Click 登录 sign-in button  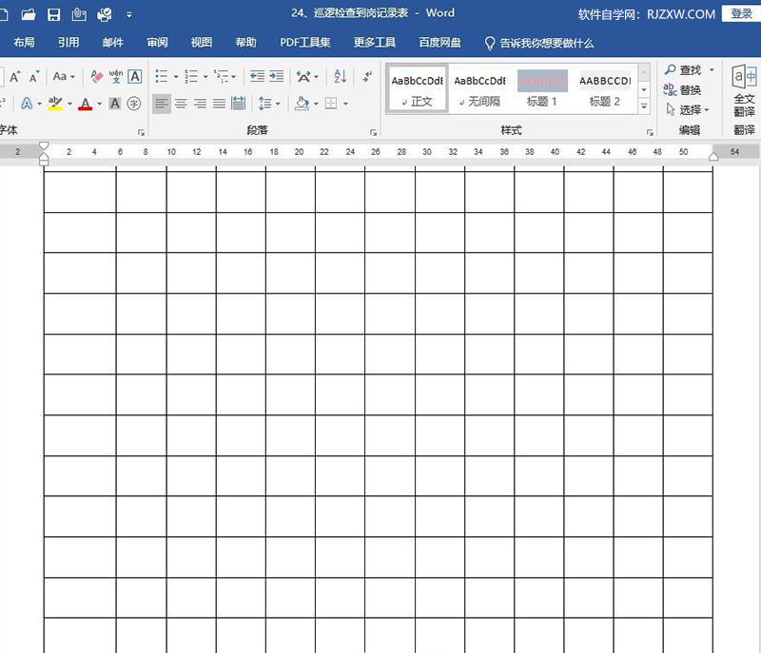tap(741, 13)
